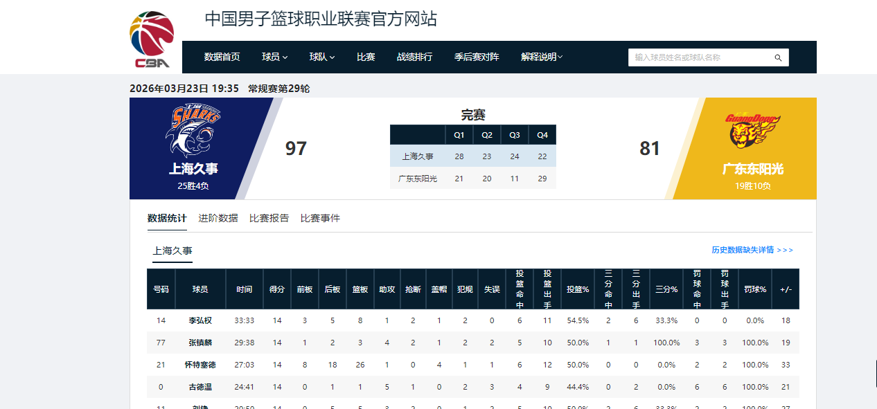Viewport: 877px width, 409px height.
Task: Open the 战绩排行 standings page
Action: click(414, 57)
